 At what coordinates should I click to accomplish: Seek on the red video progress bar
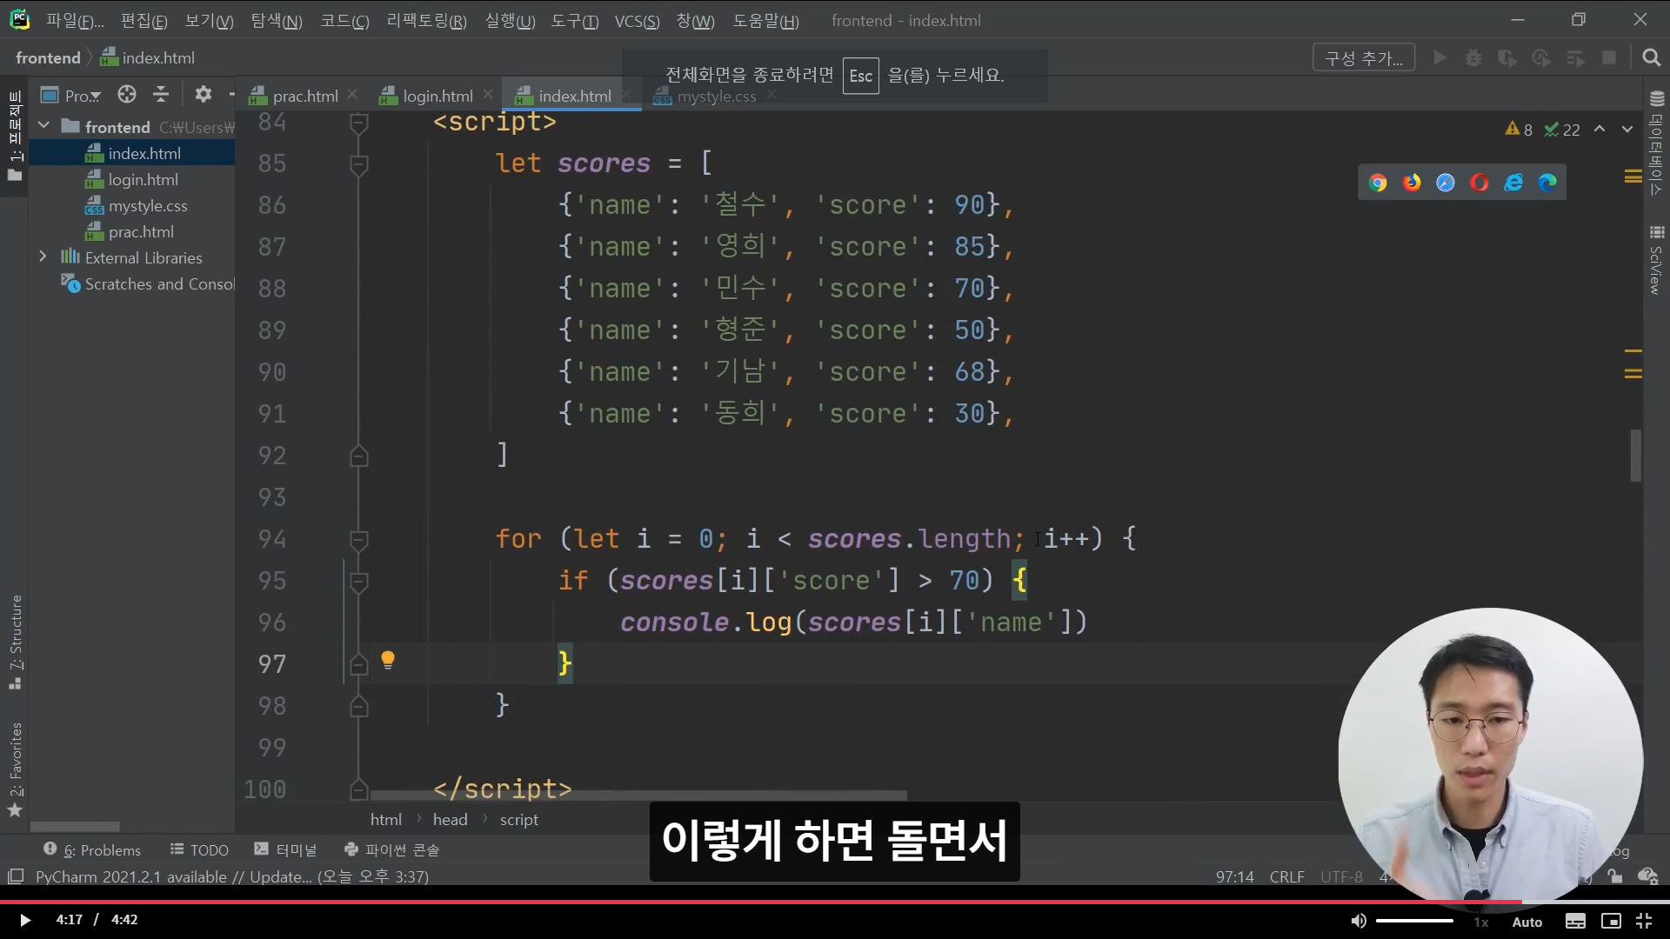coord(835,902)
